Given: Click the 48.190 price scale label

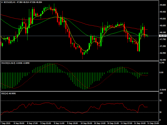Looking at the screenshot, I should [x=163, y=33].
